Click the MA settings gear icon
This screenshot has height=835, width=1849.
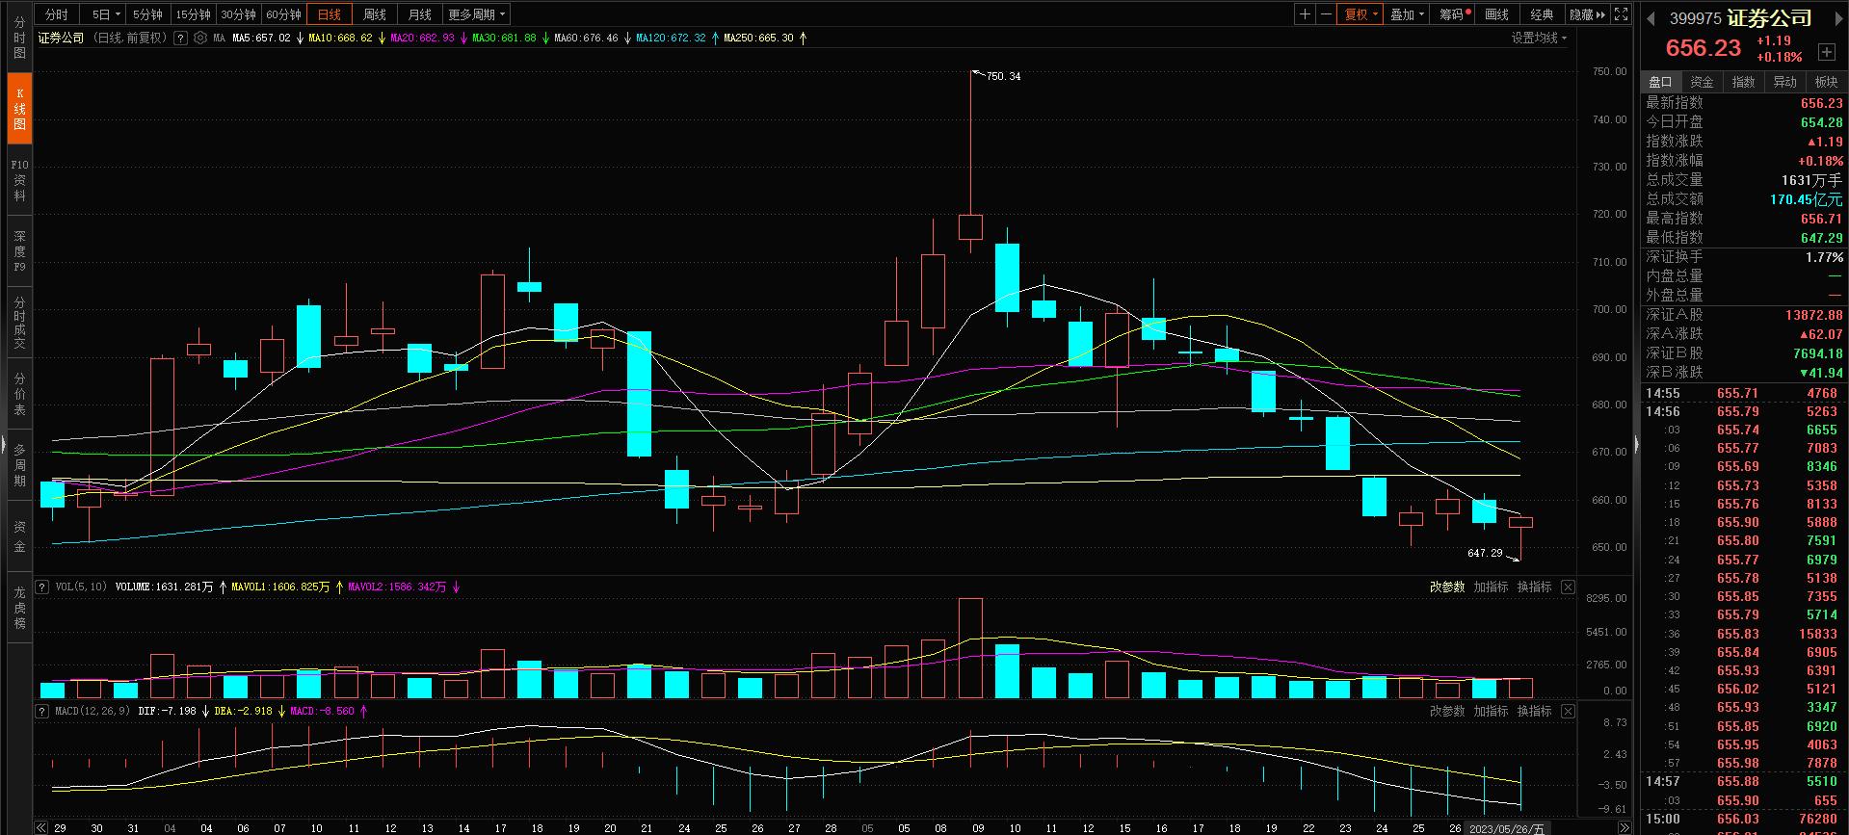pyautogui.click(x=199, y=39)
